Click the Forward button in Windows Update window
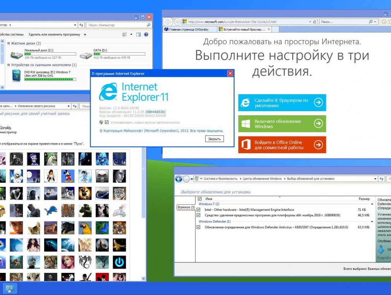Screen dimensions: 391x295 coord(186,179)
